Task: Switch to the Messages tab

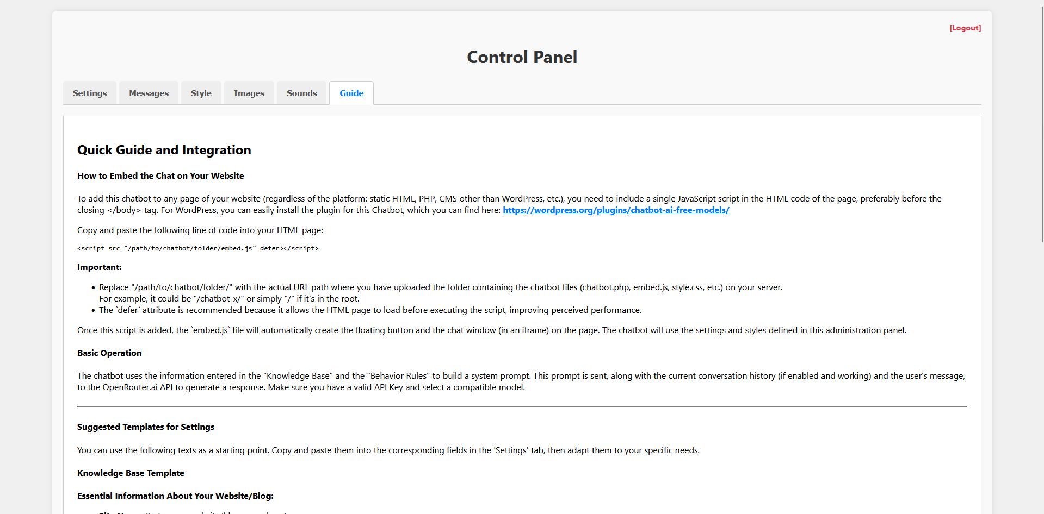Action: (x=149, y=93)
